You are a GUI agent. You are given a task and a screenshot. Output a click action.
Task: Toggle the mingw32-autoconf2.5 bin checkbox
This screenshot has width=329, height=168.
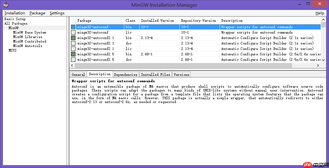[x=73, y=54]
